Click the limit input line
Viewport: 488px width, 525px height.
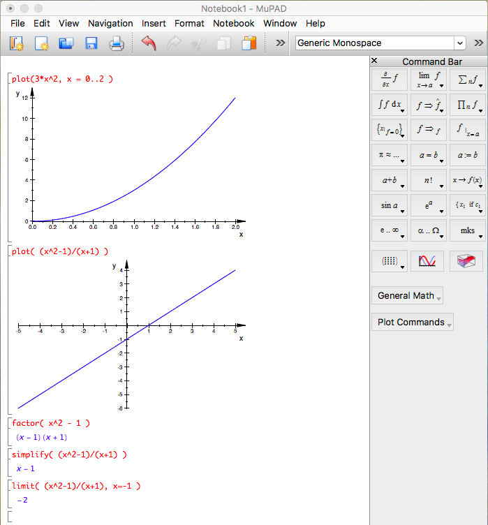[76, 486]
